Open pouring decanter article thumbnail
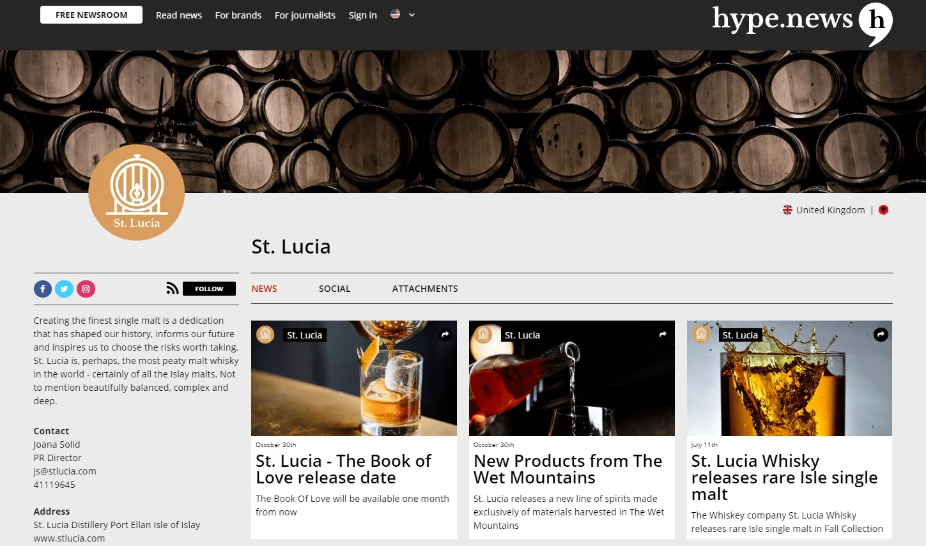This screenshot has width=926, height=546. pyautogui.click(x=572, y=378)
